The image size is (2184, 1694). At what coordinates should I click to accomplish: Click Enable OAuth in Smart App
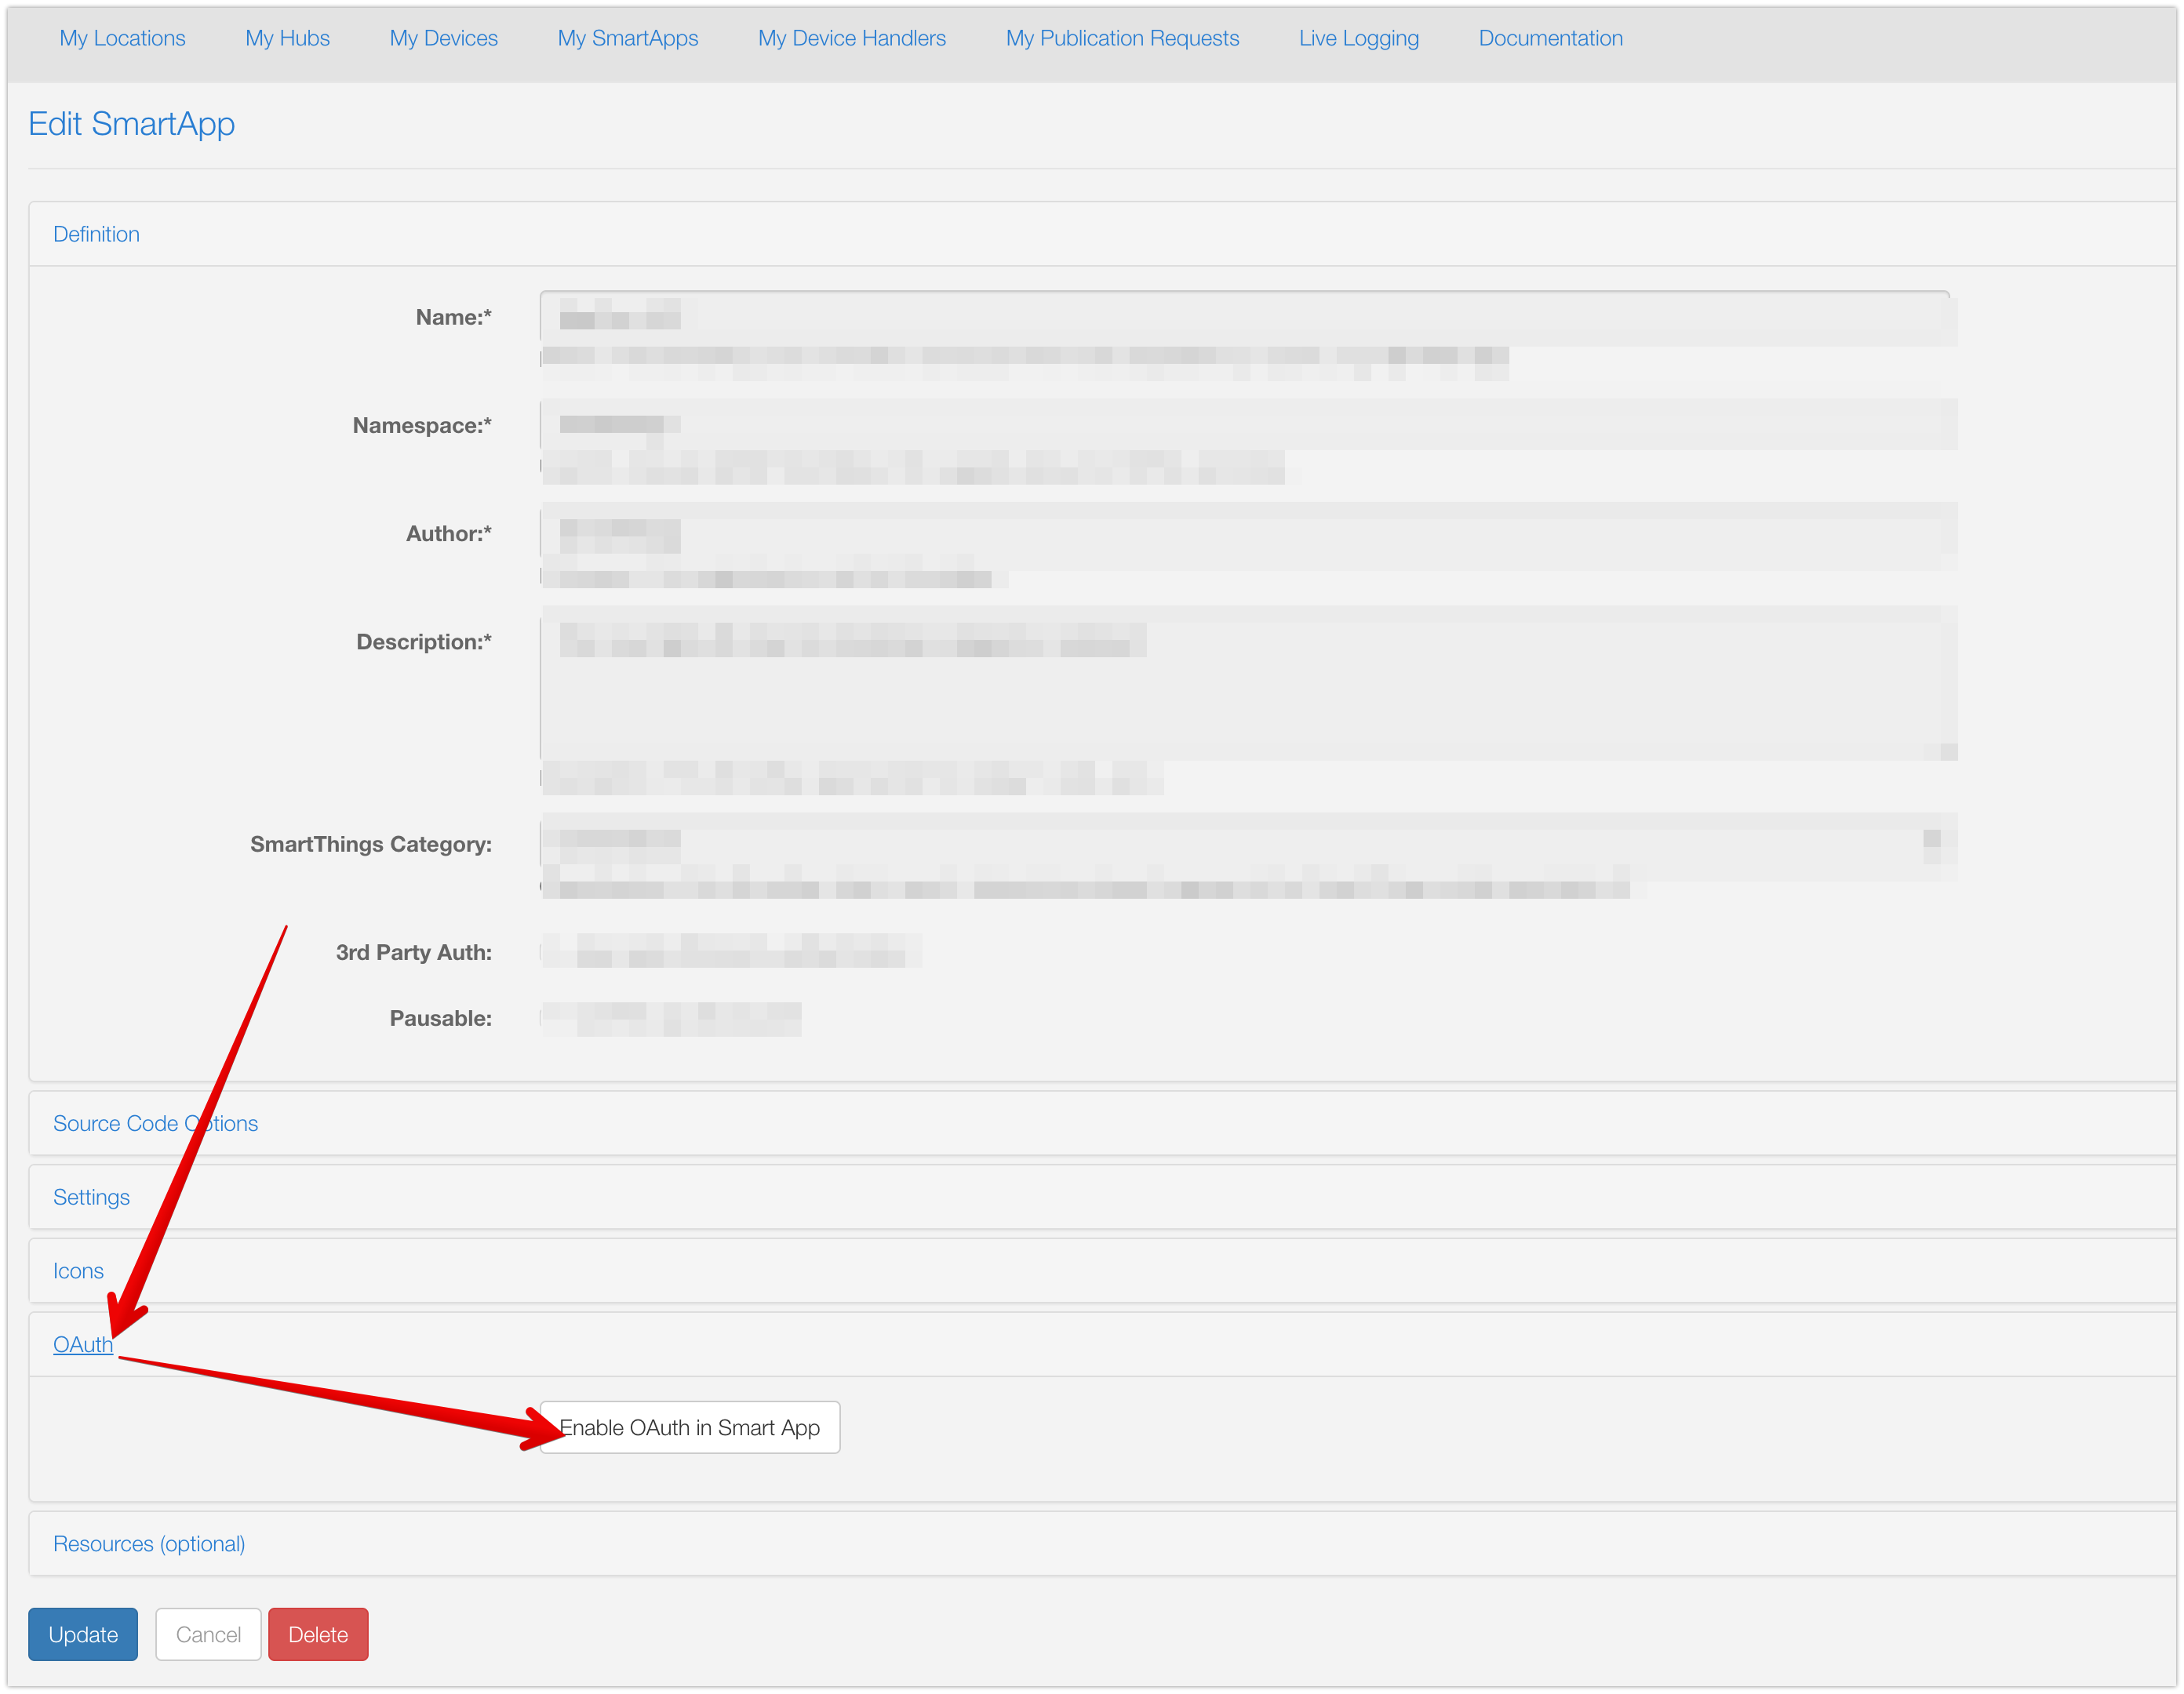[690, 1428]
